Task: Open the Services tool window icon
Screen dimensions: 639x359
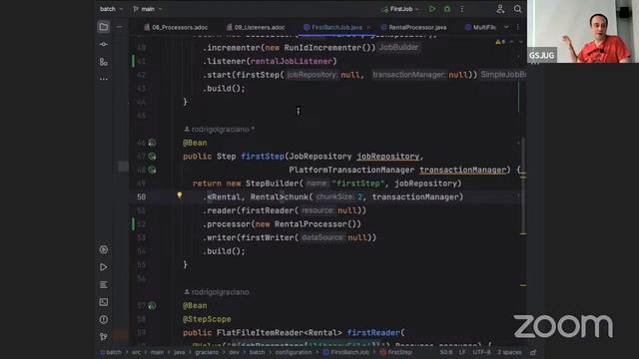Action: tap(104, 249)
